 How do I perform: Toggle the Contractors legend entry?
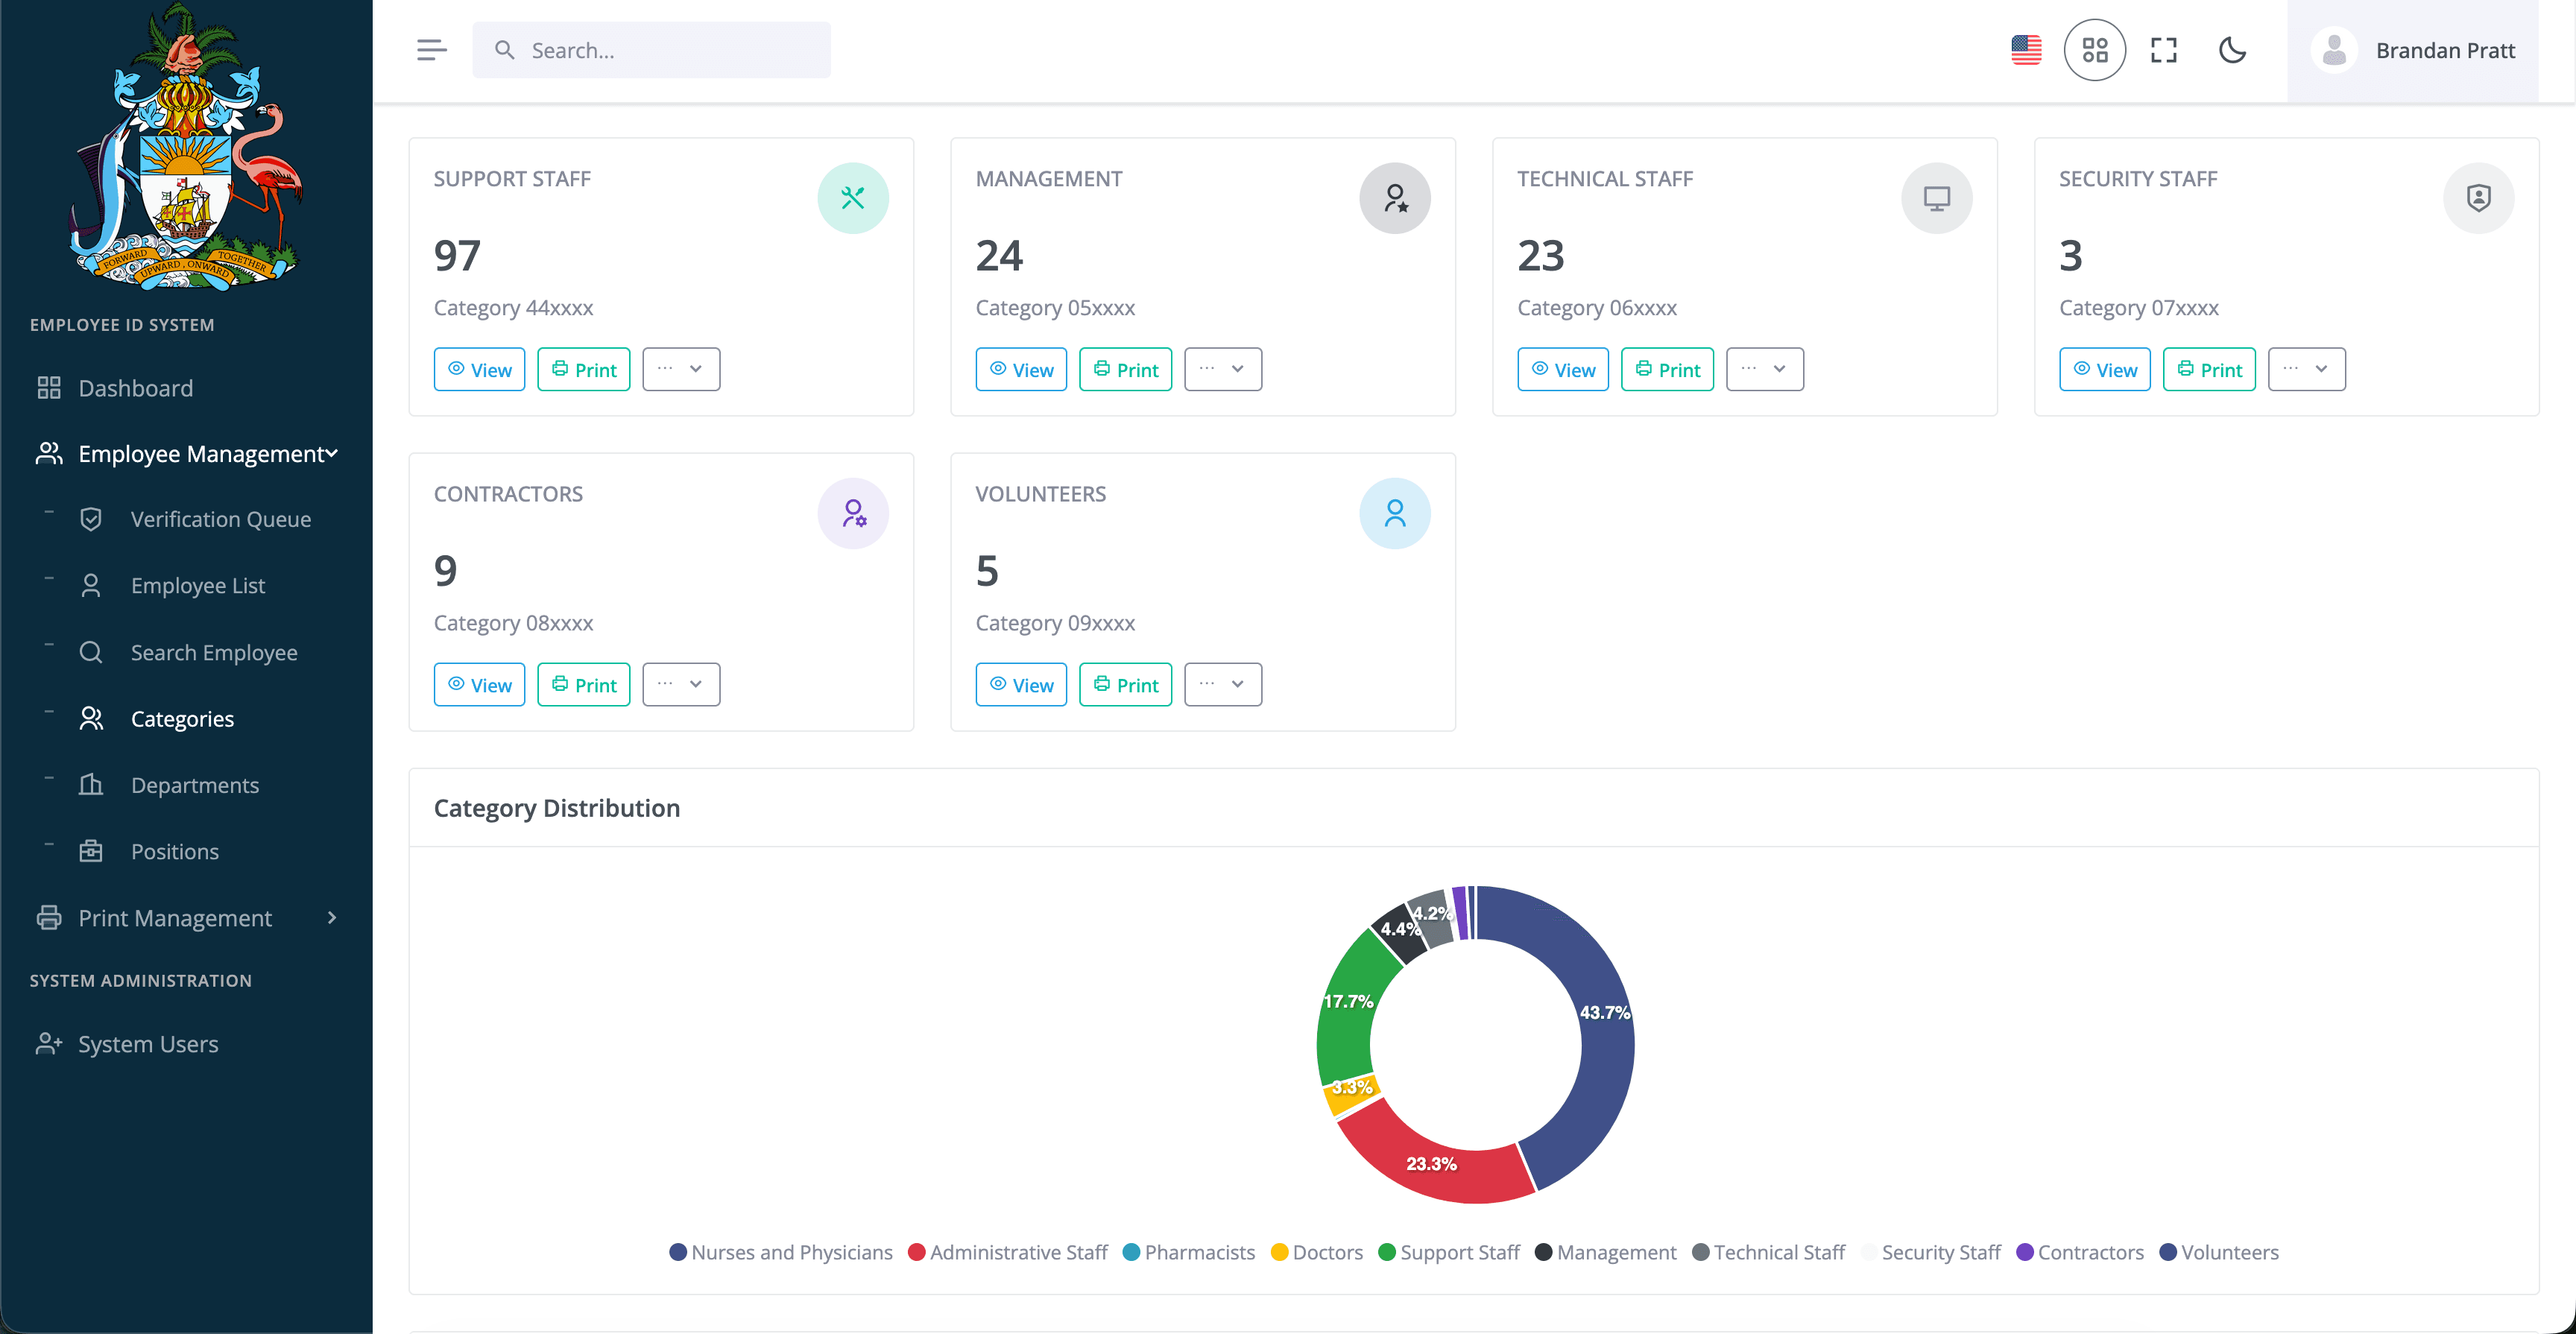2080,1252
